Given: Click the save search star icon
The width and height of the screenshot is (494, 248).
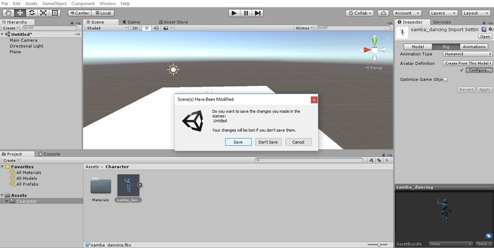Looking at the screenshot, I should [387, 160].
